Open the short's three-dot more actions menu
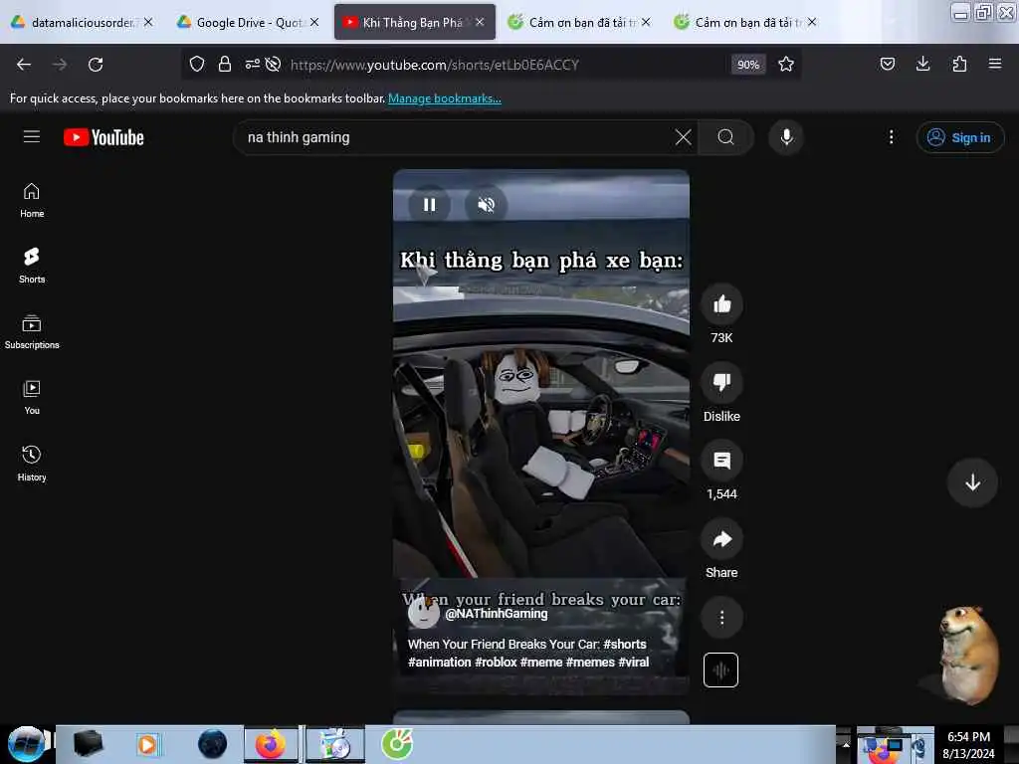 pyautogui.click(x=721, y=618)
